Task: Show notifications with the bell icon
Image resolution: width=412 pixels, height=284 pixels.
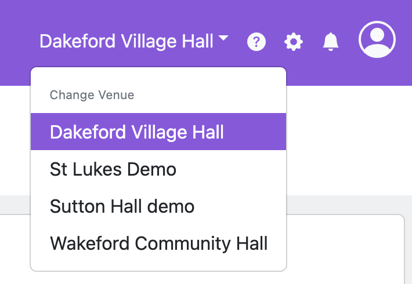Action: coord(331,42)
